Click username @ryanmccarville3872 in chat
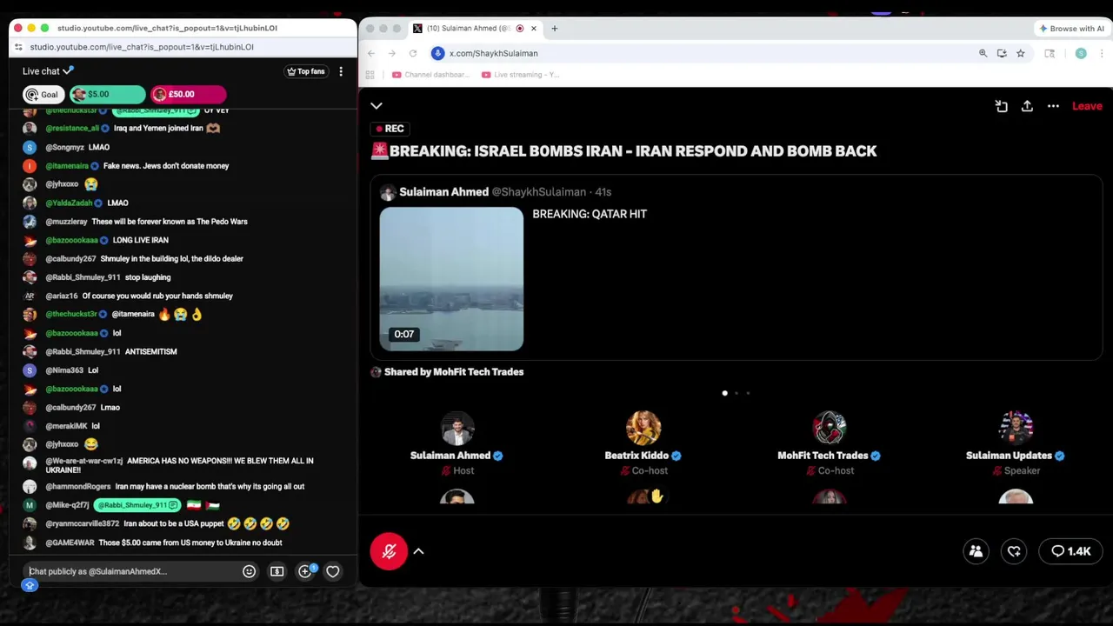Screen dimensions: 1113x626 [x=83, y=523]
